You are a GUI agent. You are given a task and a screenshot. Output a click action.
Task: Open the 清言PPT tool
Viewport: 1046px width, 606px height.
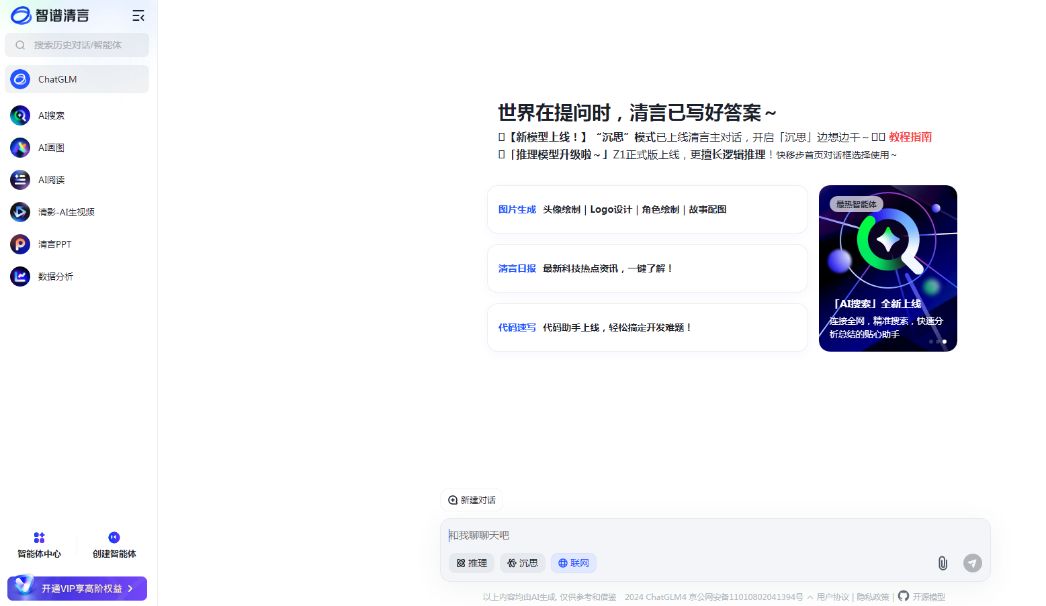tap(54, 244)
